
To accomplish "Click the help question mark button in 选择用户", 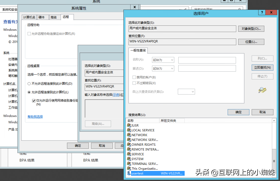I will (262, 12).
